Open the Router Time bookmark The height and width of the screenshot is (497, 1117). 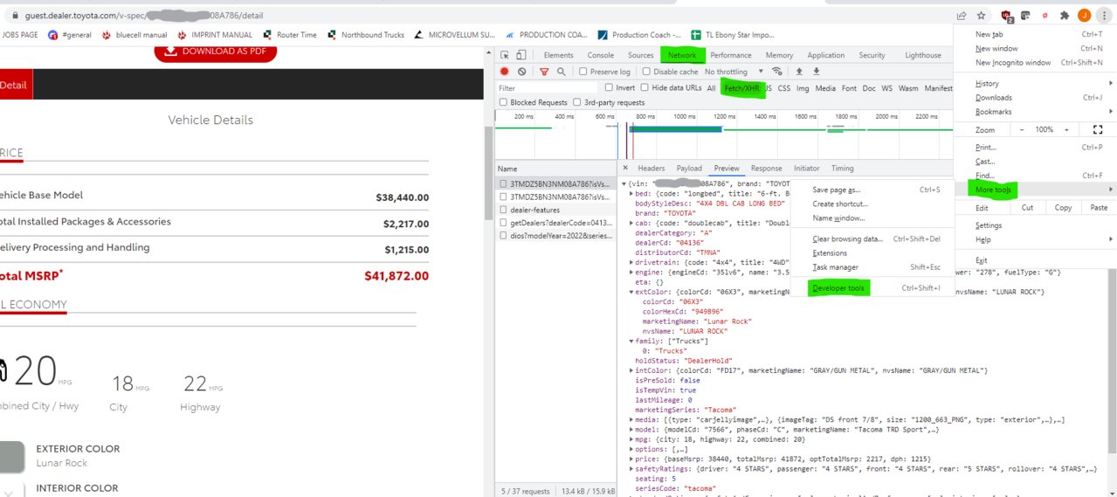[x=291, y=35]
